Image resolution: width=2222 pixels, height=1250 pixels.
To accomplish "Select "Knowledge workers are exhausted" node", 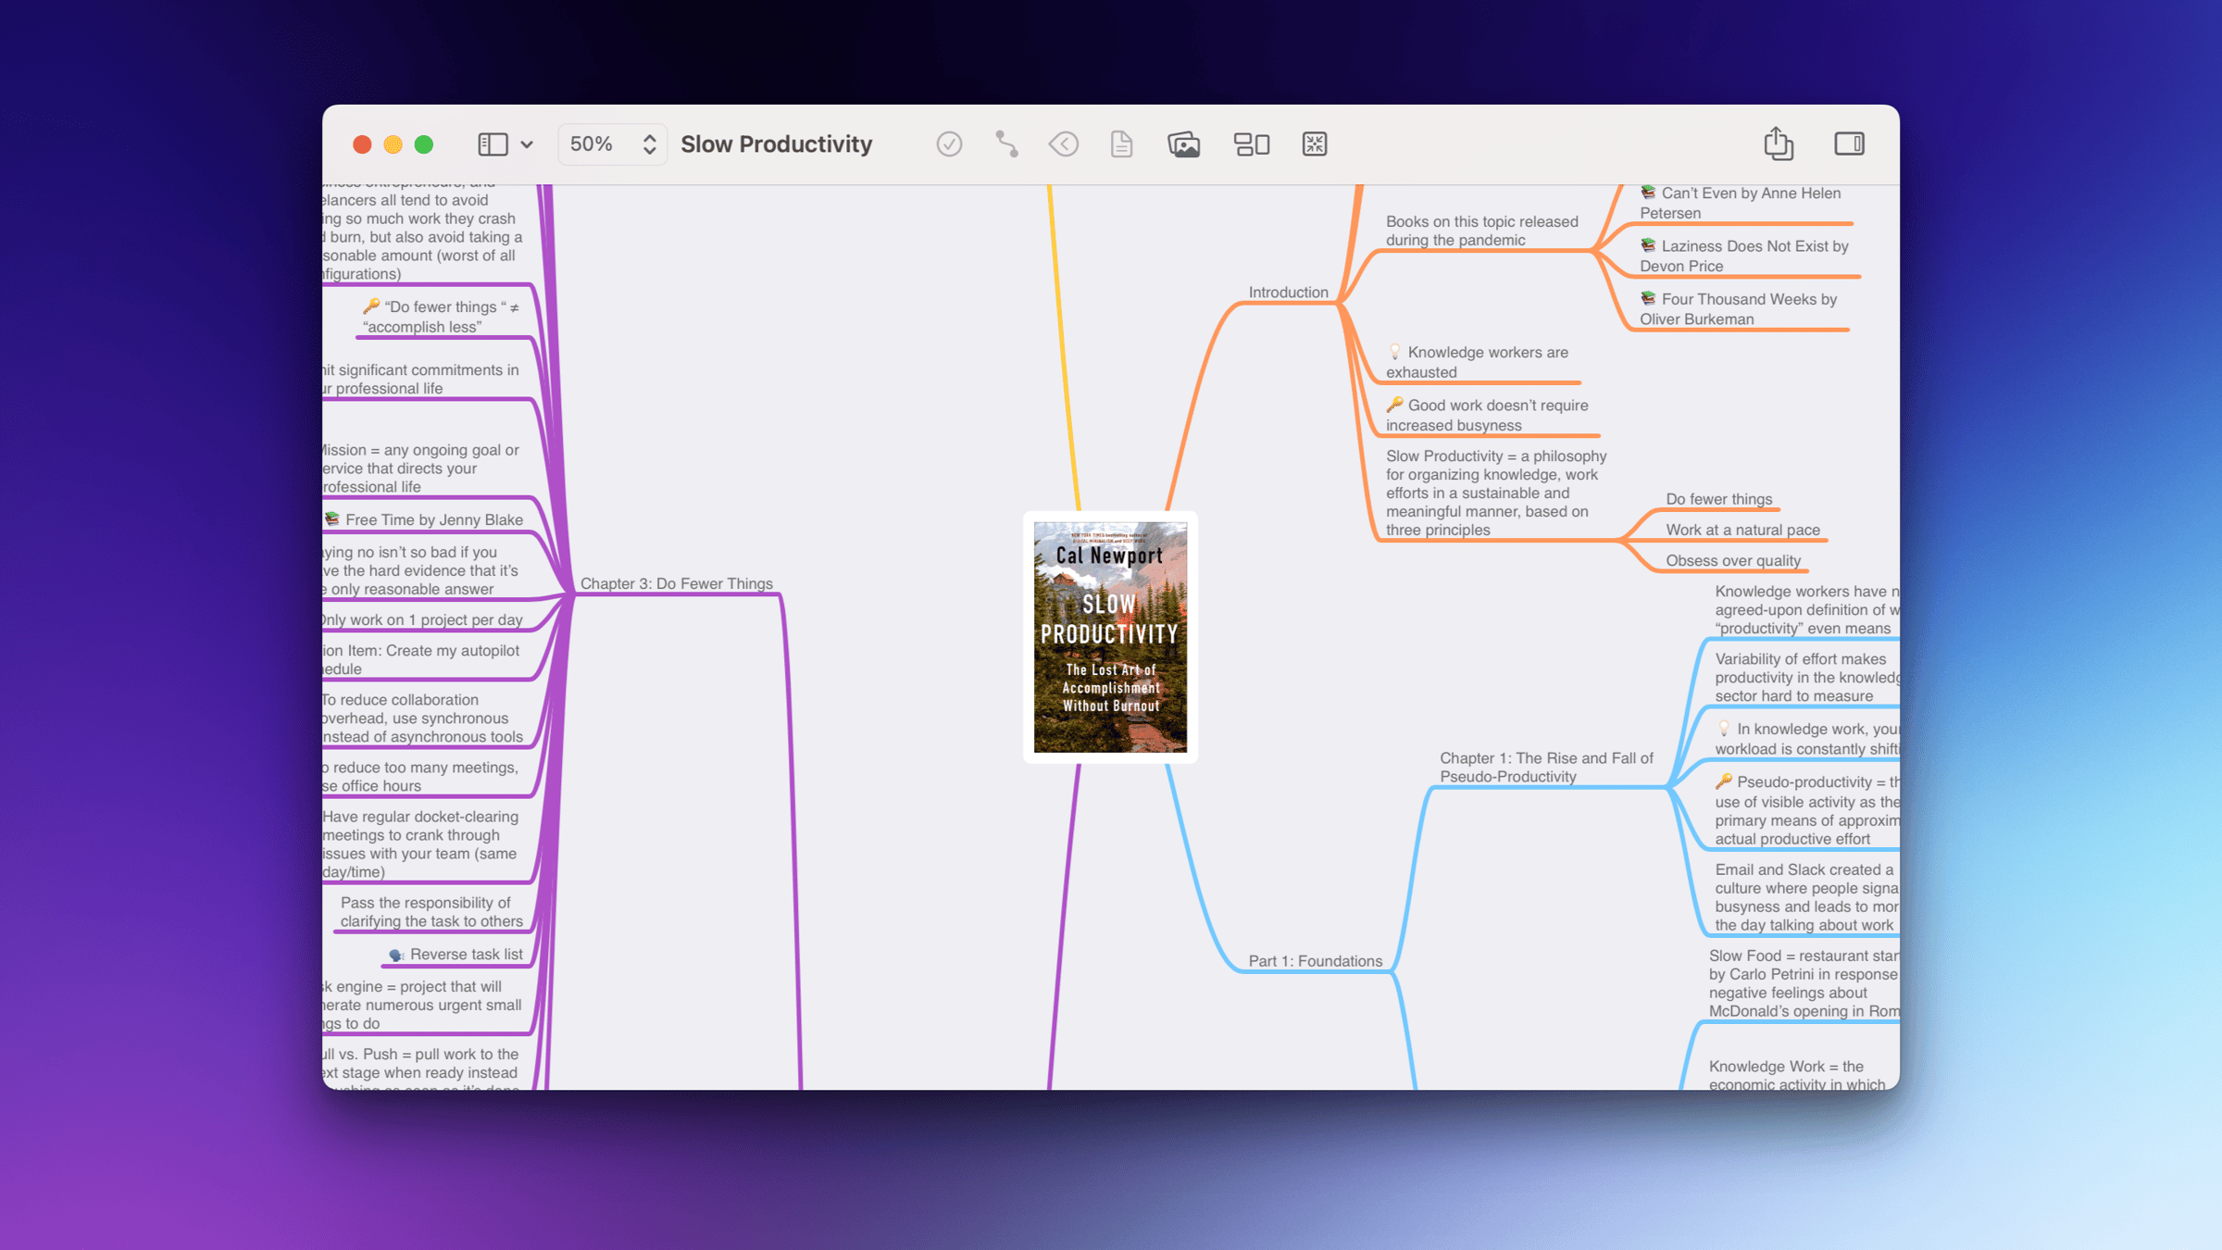I will [1477, 362].
